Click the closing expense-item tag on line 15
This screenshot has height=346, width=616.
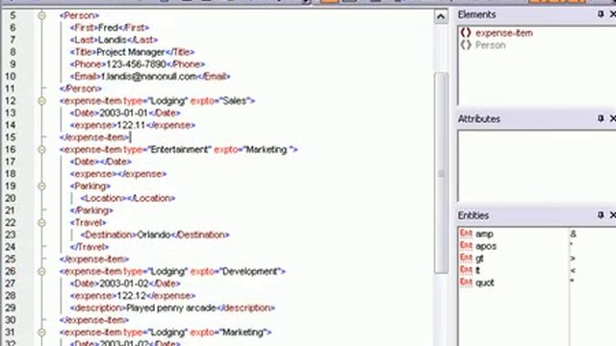click(94, 137)
